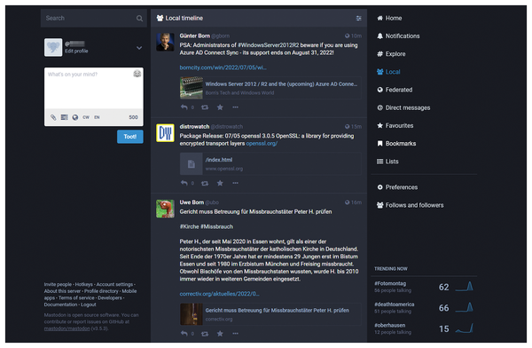Open Notifications

coord(398,36)
